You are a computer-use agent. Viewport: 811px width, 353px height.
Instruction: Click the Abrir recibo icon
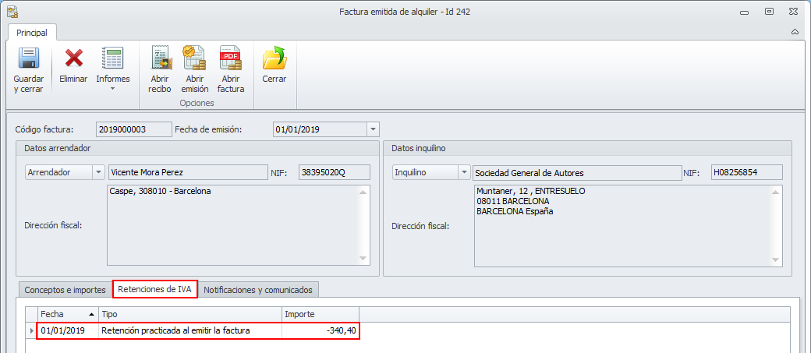point(161,58)
